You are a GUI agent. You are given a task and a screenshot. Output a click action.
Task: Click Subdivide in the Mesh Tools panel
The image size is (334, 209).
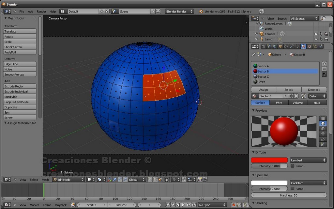pos(20,96)
